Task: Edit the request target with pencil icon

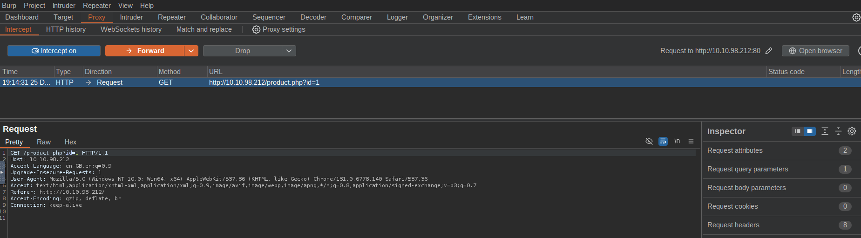Action: tap(769, 51)
